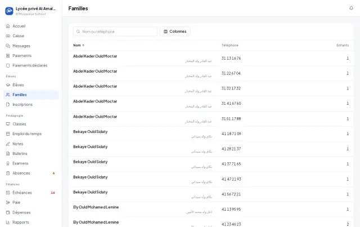Click the notification bell icon
The height and width of the screenshot is (227, 360).
351,8
